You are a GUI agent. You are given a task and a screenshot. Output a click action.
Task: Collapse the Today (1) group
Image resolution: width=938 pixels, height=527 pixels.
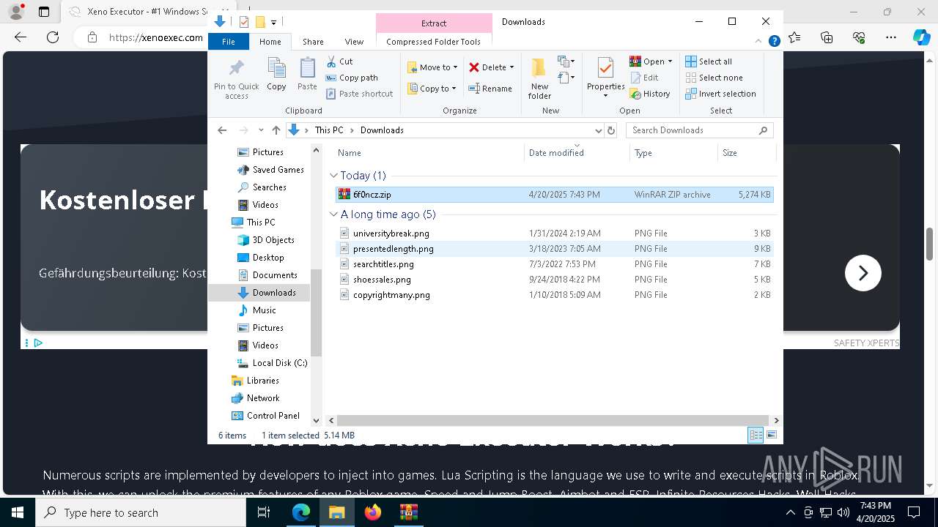pos(333,176)
